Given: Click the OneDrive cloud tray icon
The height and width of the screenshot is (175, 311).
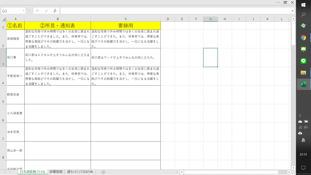Looking at the screenshot, I should [300, 121].
